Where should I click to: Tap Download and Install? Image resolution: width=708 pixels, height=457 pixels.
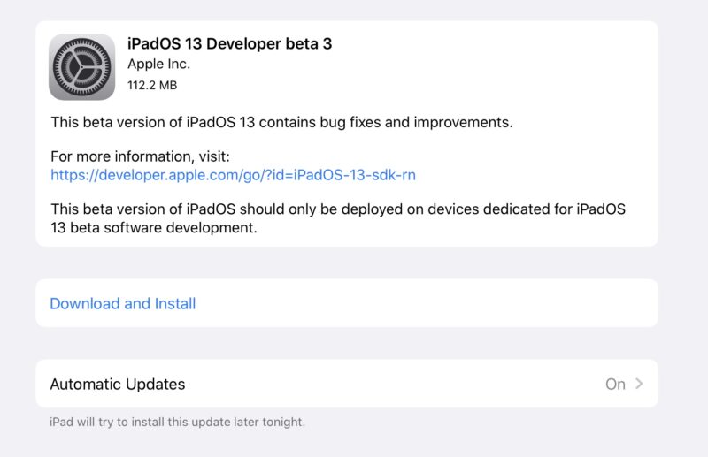coord(123,303)
